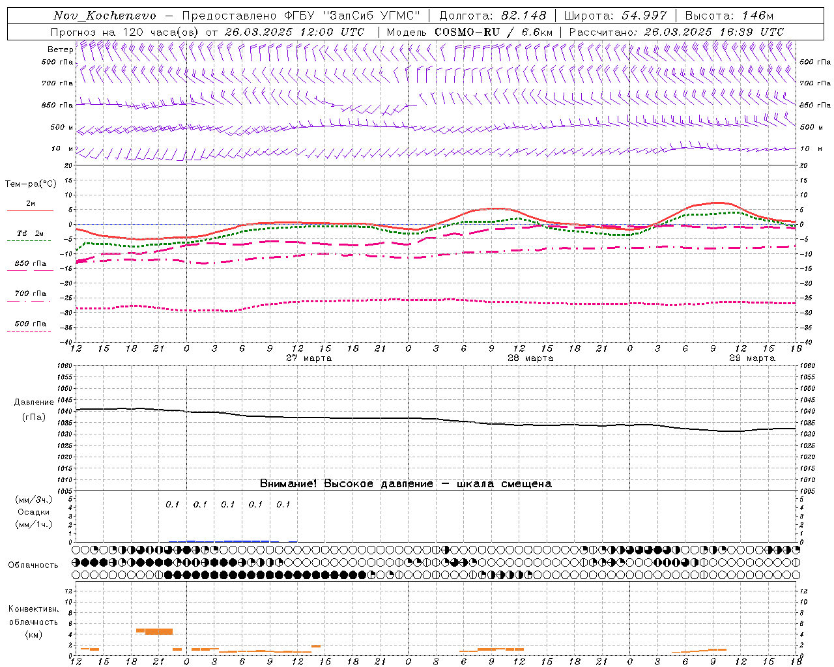Screen dimensions: 834x667
Task: Click the latitude value "Широта: 54.997"
Action: 616,16
